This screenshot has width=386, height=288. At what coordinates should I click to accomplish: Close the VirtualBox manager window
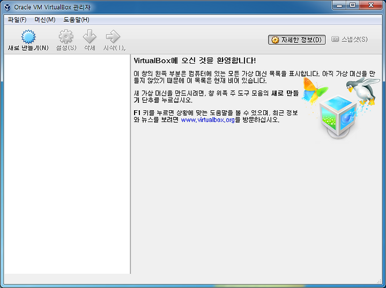coord(371,5)
